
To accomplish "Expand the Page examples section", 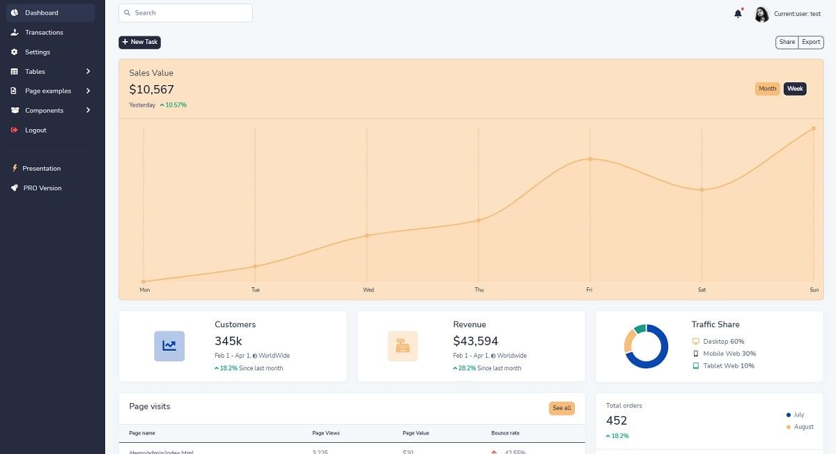I will (49, 91).
